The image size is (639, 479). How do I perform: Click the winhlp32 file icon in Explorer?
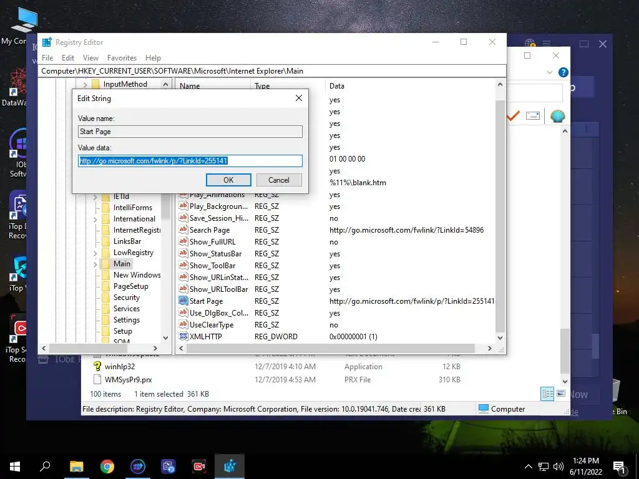97,366
